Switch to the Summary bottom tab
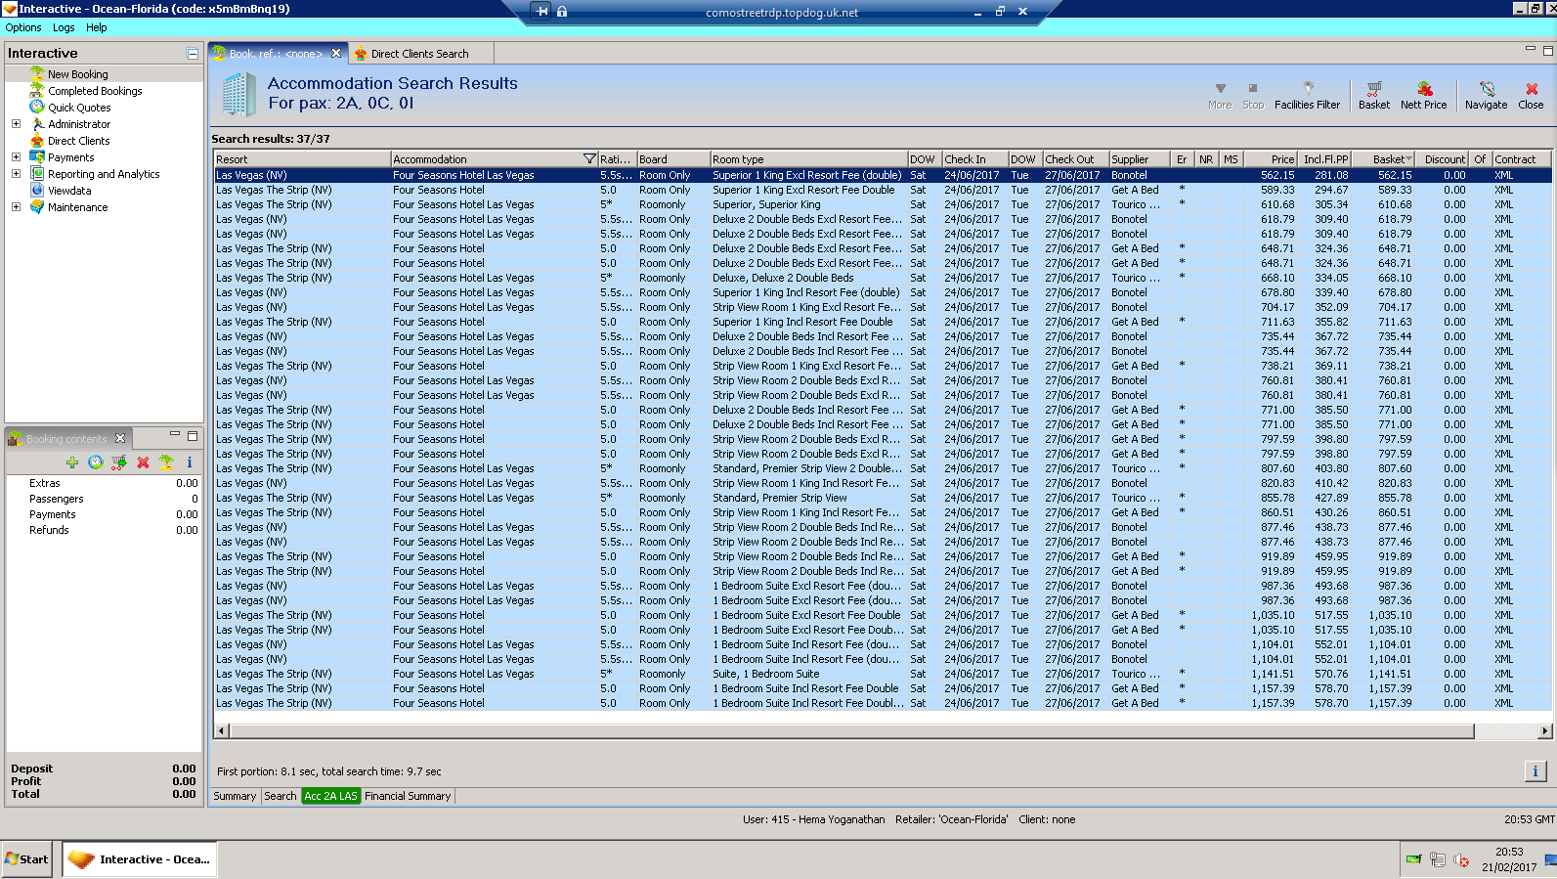Image resolution: width=1557 pixels, height=879 pixels. click(235, 796)
